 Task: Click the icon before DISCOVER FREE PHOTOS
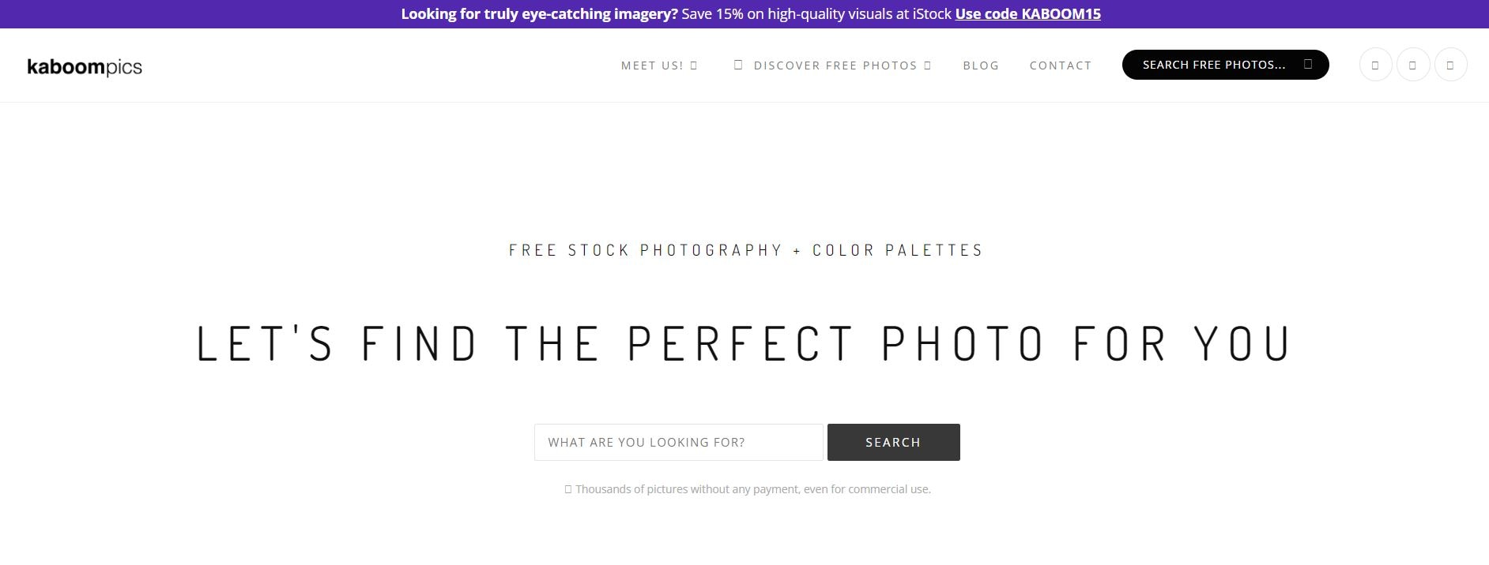tap(738, 65)
